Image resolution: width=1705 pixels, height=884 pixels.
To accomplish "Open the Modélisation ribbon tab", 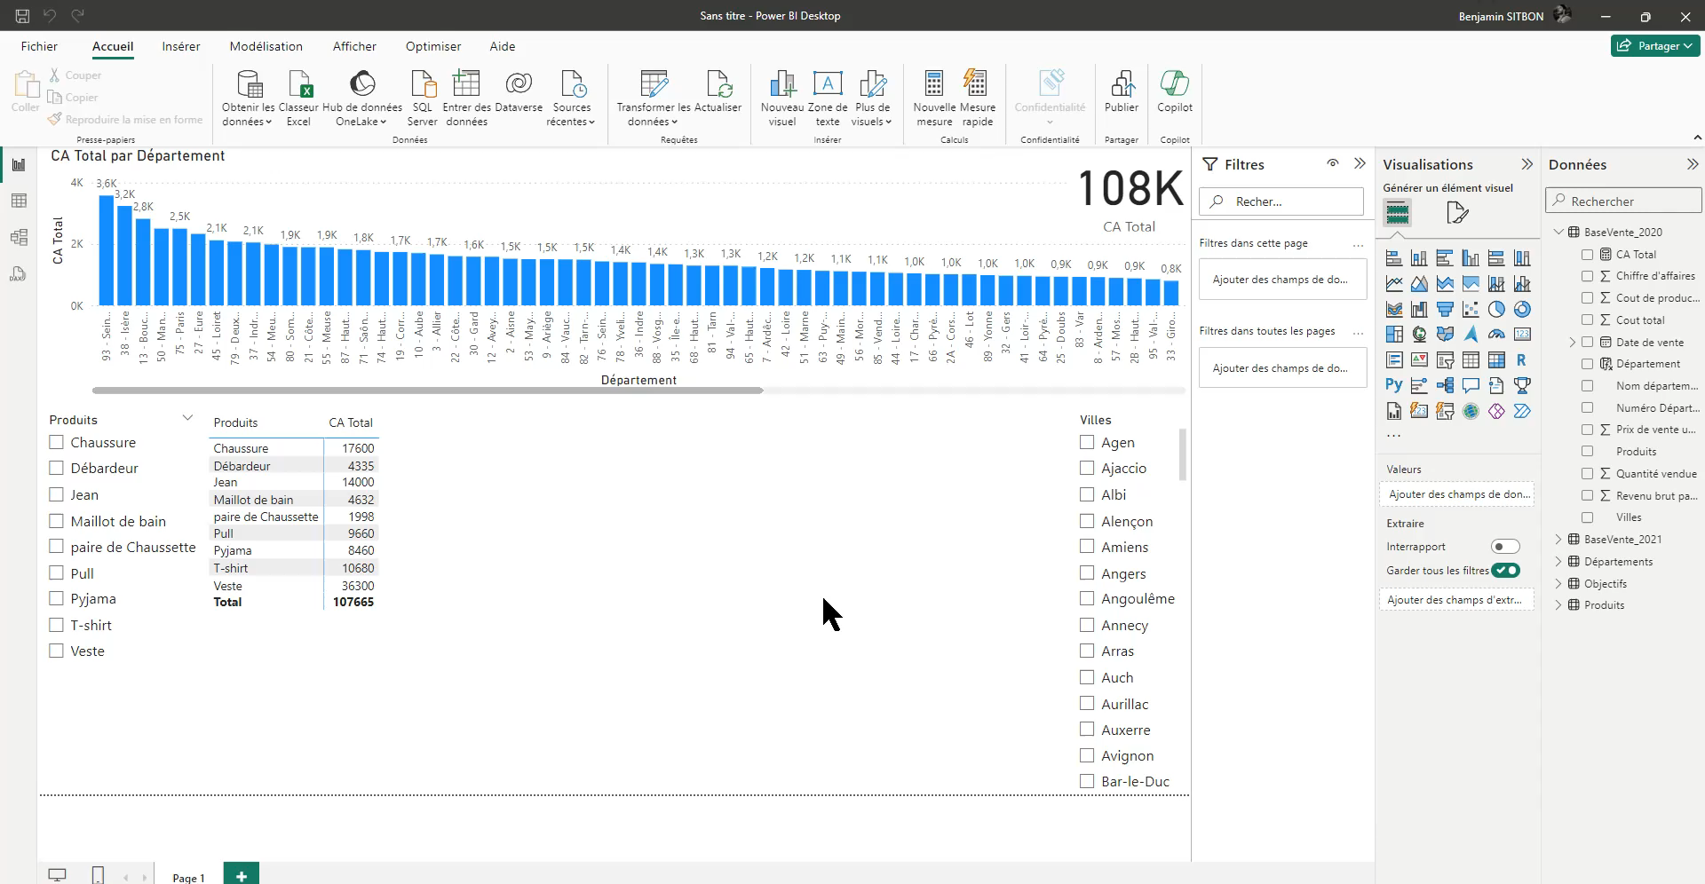I will coord(266,46).
